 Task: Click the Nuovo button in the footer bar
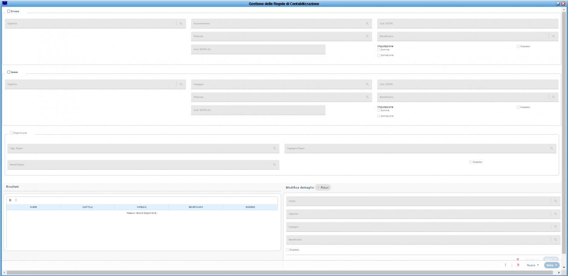coord(533,265)
